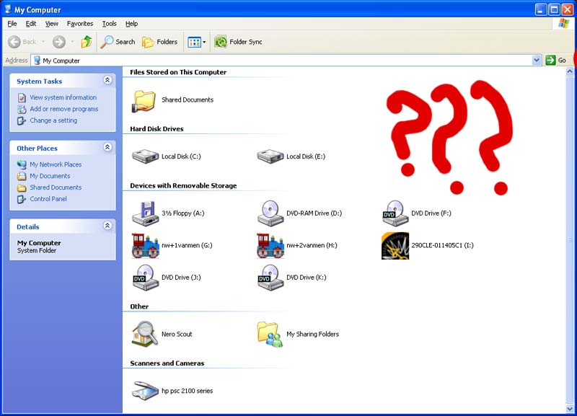This screenshot has height=416, width=577.
Task: Select the 3½ Floppy (A:) drive icon
Action: tap(146, 213)
